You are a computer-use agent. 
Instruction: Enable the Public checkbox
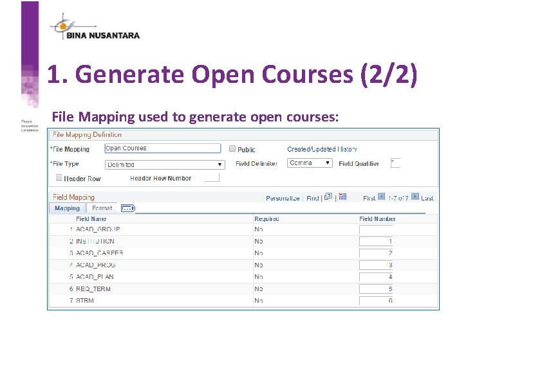pos(232,148)
